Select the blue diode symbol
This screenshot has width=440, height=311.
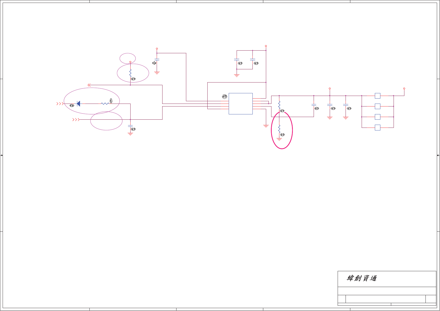[x=78, y=104]
